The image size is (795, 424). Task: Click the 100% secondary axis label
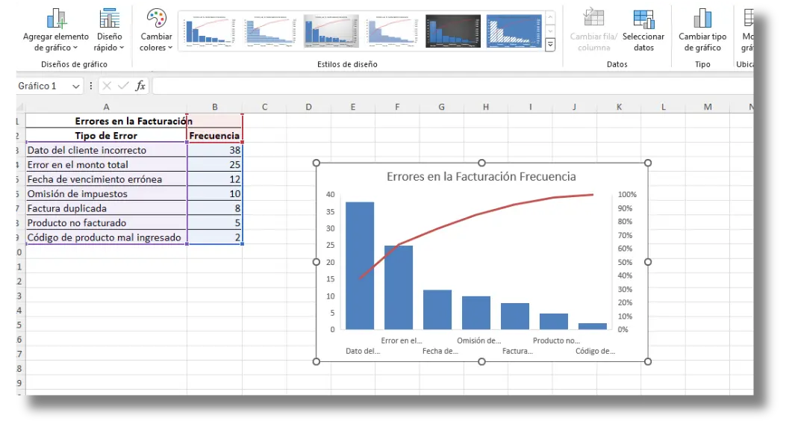(x=627, y=194)
